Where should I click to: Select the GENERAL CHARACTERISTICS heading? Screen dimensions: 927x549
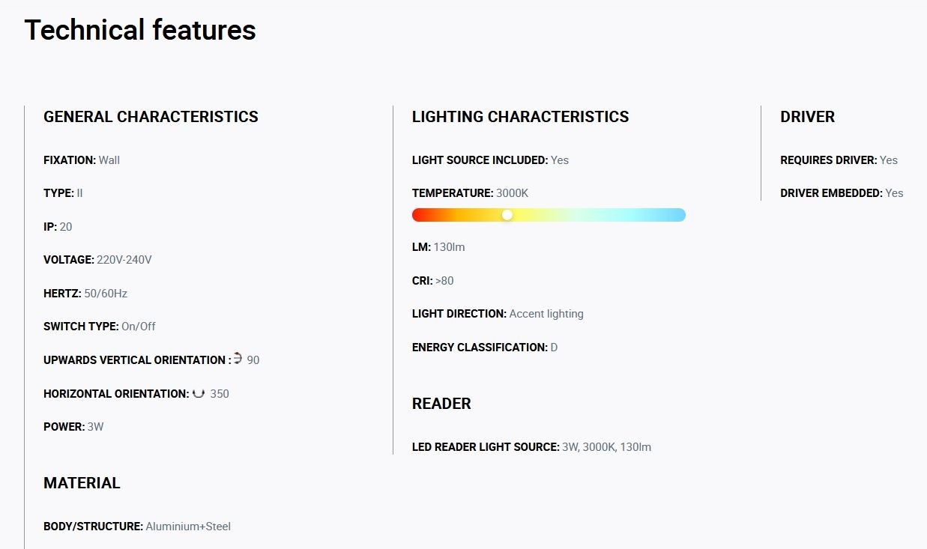[151, 117]
